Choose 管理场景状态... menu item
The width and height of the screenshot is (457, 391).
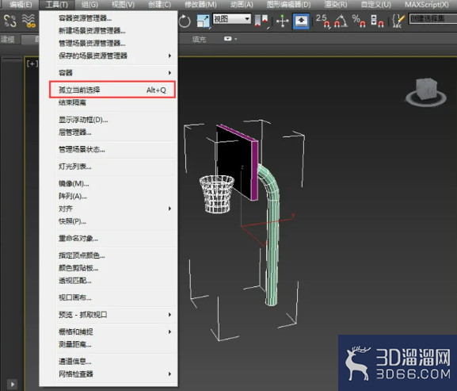109,149
